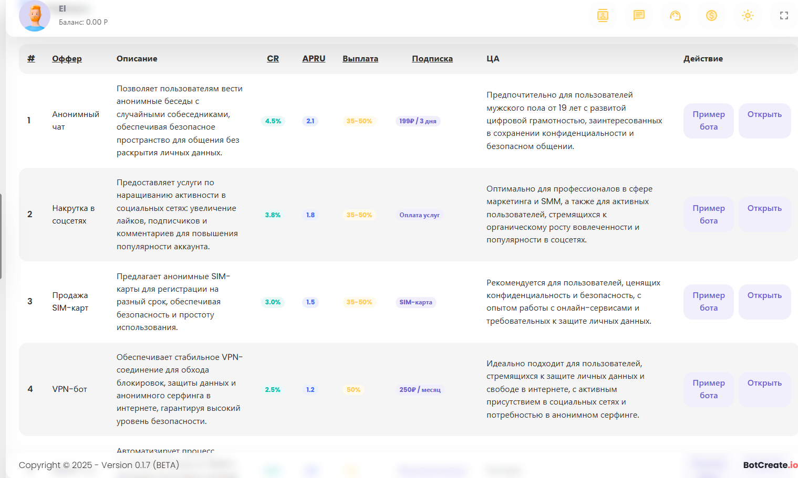Sort the table by APRU column
This screenshot has height=478, width=798.
click(314, 58)
